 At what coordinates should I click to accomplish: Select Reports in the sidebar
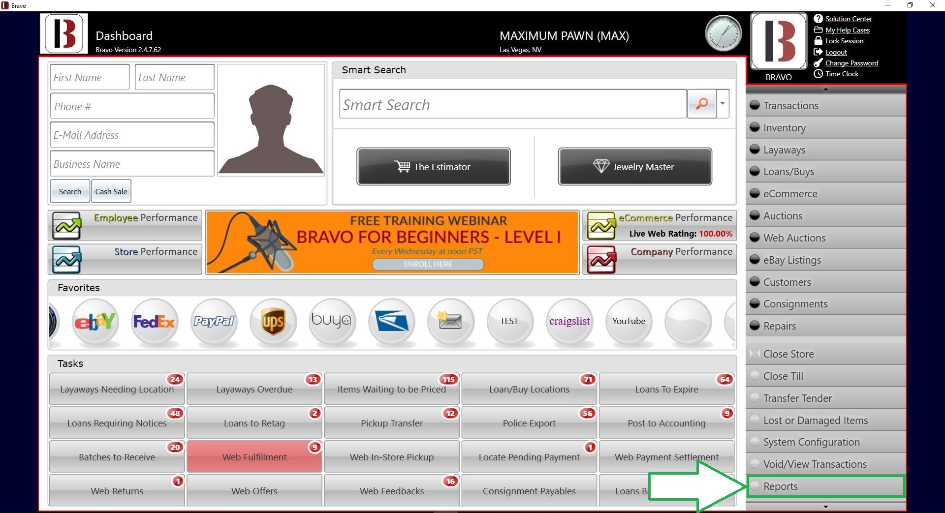[x=780, y=486]
